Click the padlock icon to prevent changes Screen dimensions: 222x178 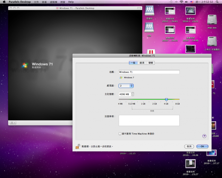click(78, 146)
